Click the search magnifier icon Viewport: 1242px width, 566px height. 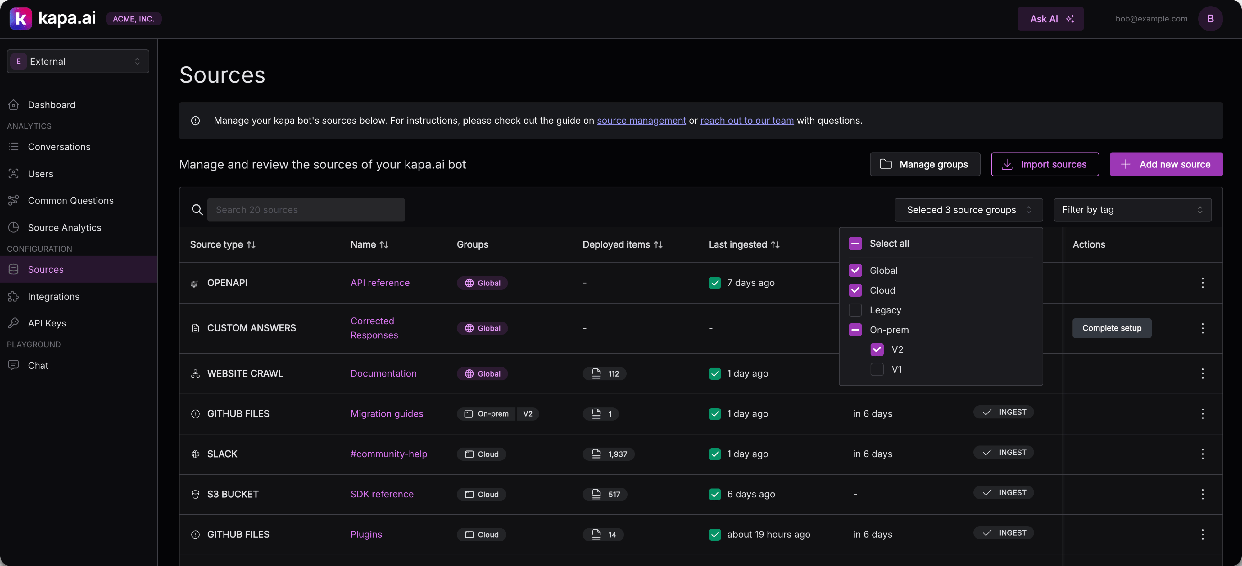tap(197, 209)
